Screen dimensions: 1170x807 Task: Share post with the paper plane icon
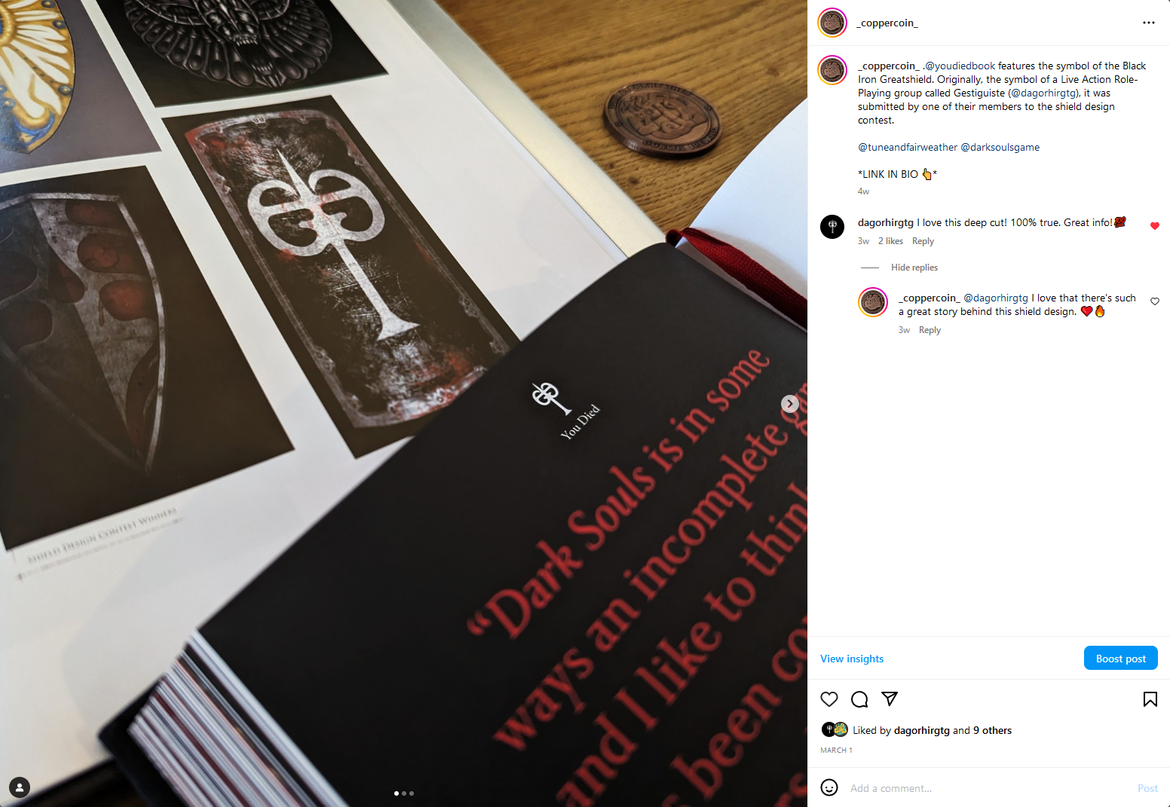[x=890, y=699]
